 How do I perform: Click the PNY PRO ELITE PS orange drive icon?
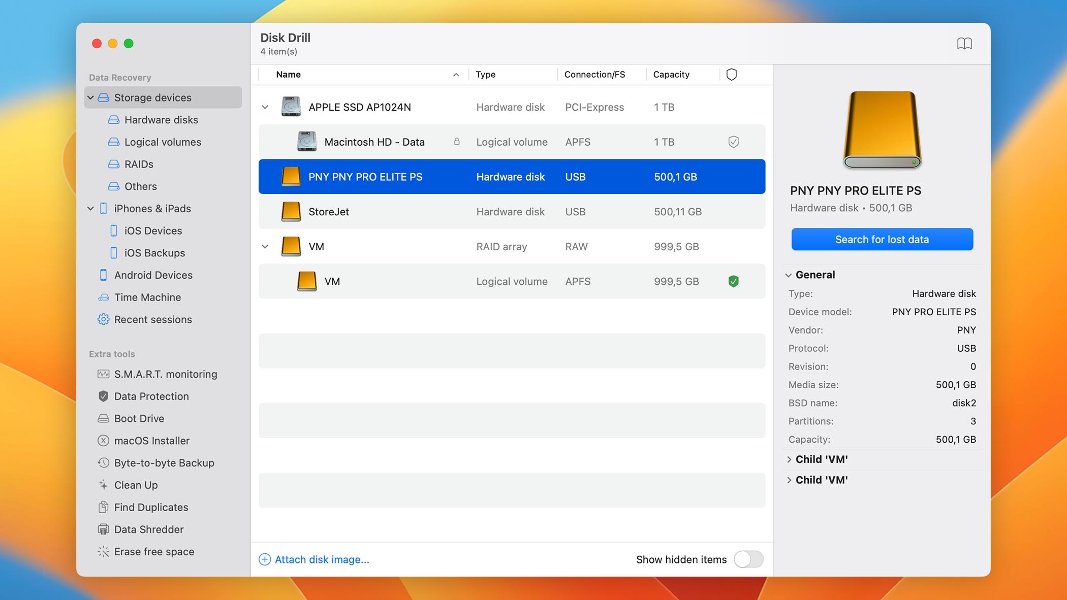[291, 177]
